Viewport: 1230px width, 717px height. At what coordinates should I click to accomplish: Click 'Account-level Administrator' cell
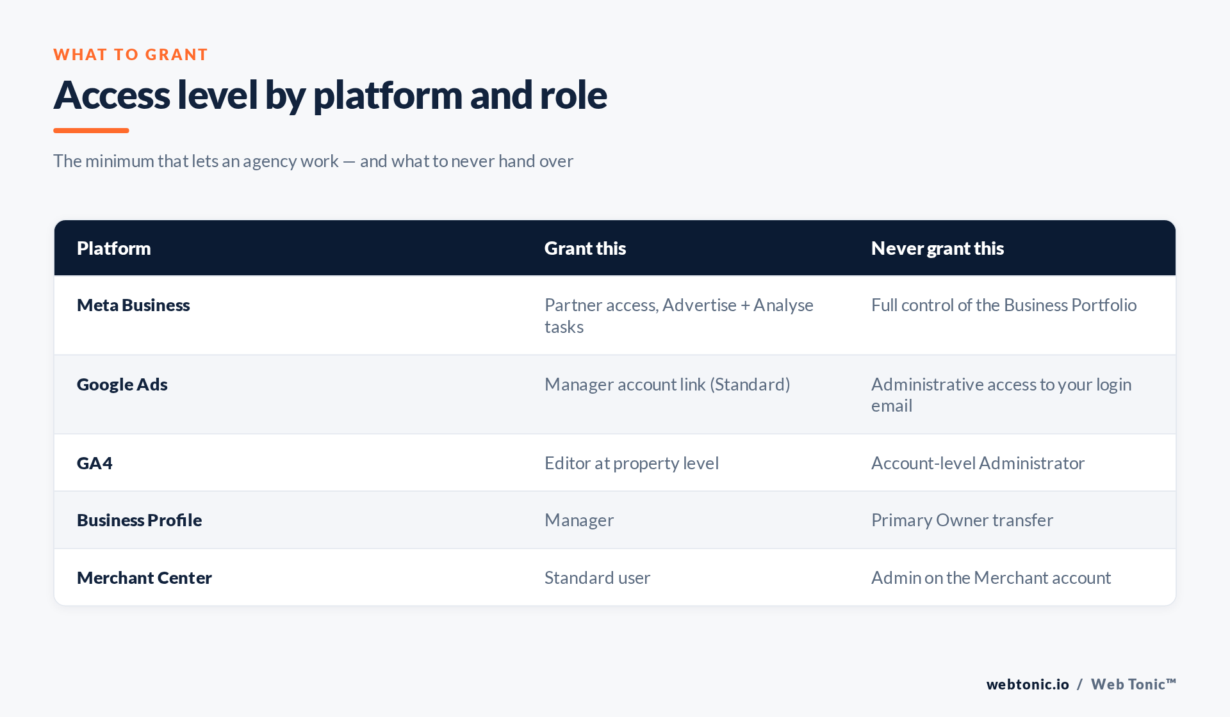coord(978,463)
